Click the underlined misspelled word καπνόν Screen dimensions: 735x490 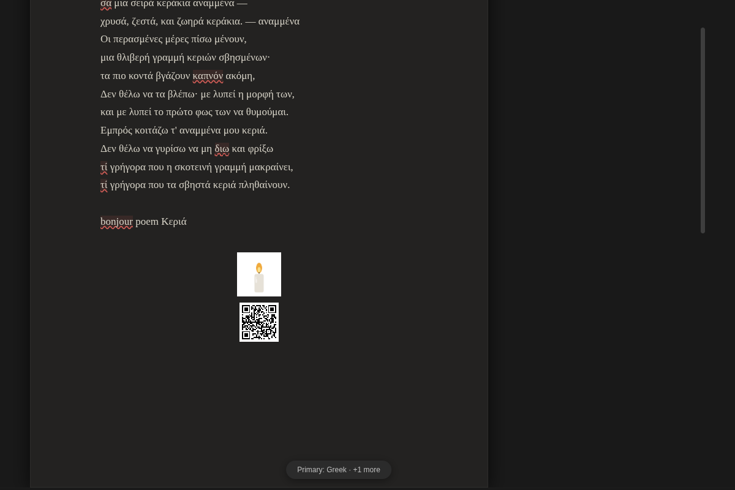click(208, 76)
